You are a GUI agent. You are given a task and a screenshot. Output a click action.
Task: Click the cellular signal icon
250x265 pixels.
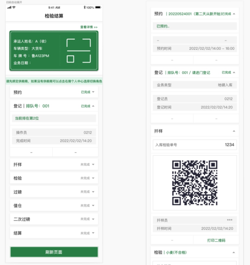point(9,7)
